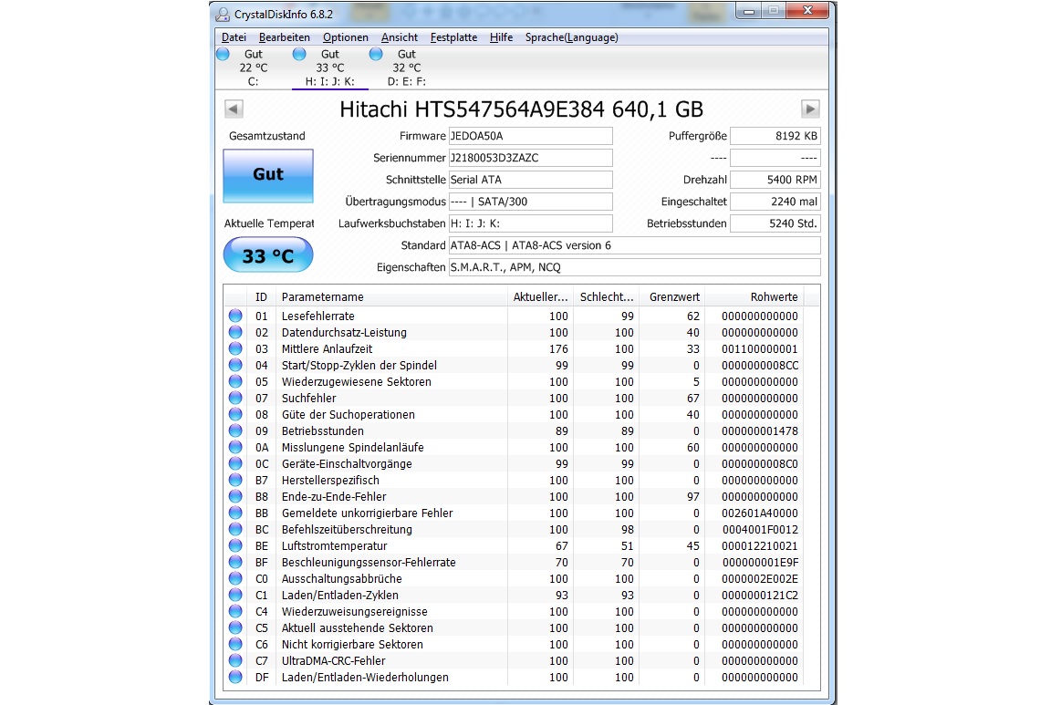Open the Sprache(Language) menu
Image resolution: width=1051 pixels, height=705 pixels.
(572, 37)
